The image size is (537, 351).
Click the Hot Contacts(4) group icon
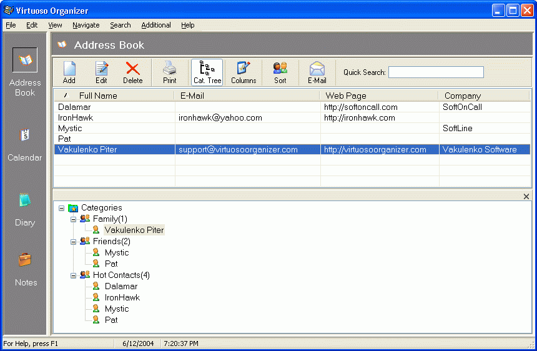[85, 275]
